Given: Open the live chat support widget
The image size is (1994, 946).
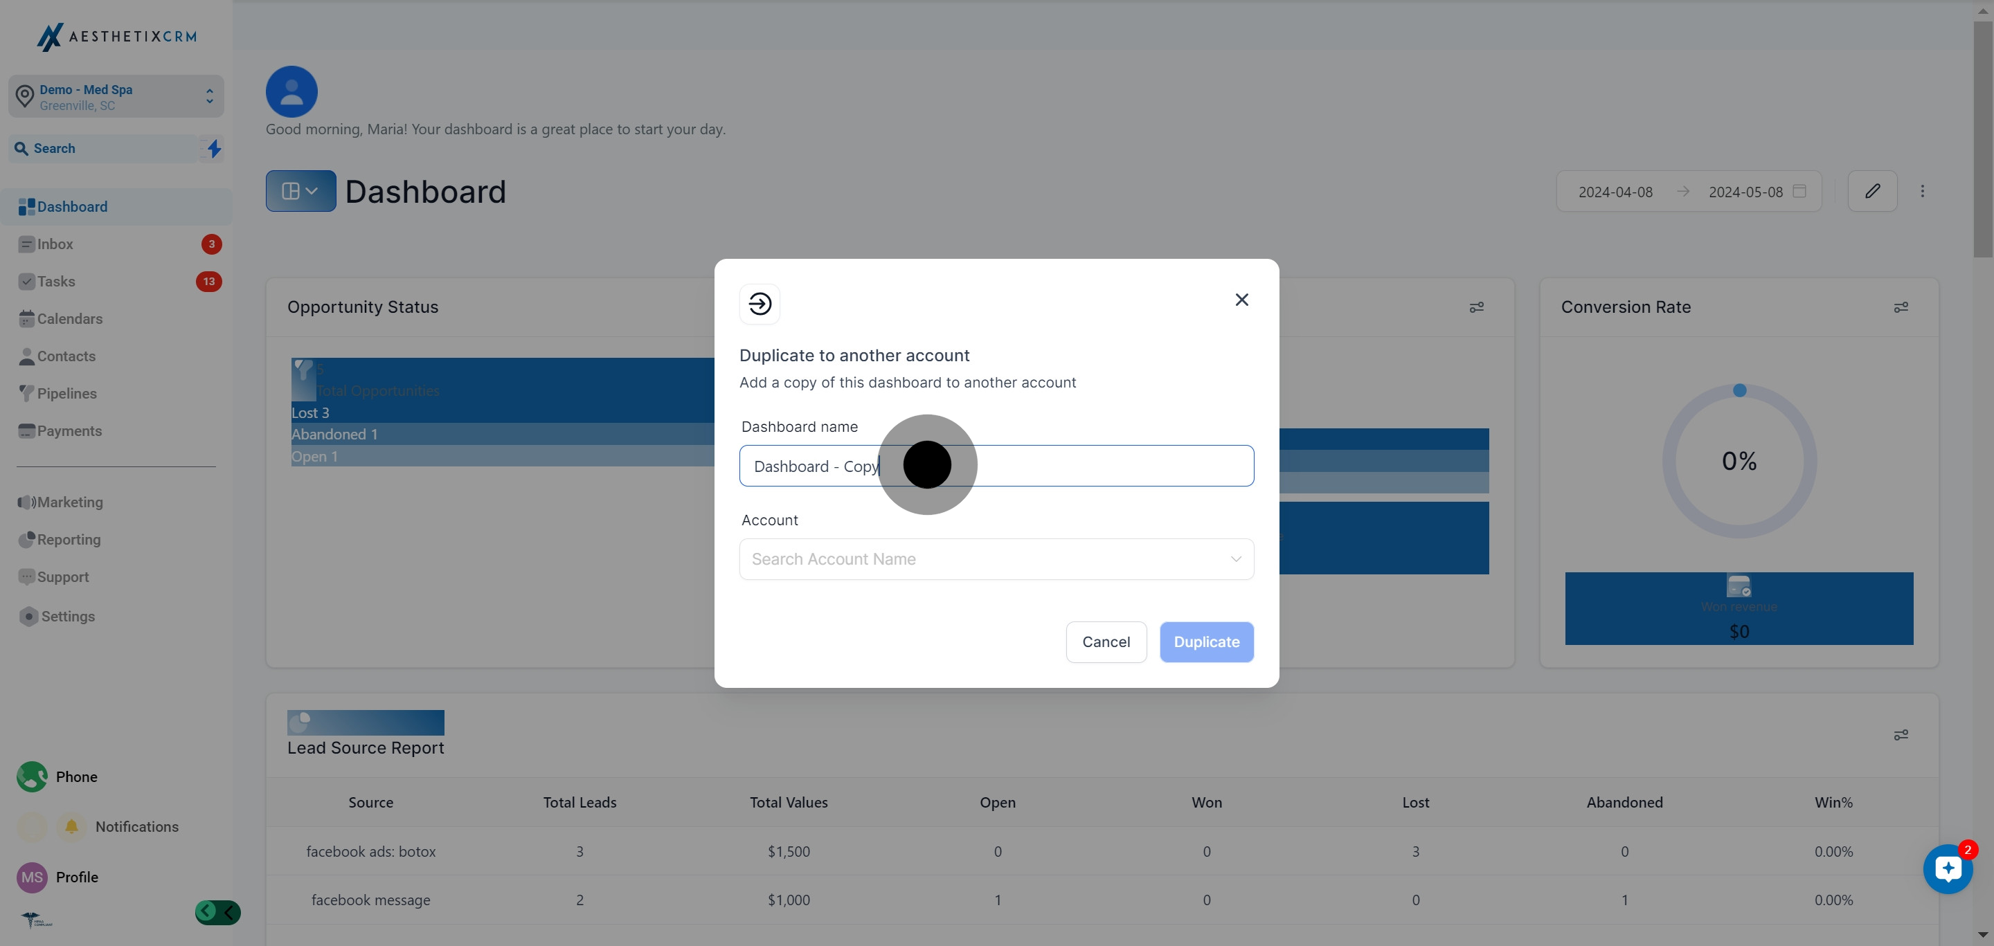Looking at the screenshot, I should point(1948,869).
